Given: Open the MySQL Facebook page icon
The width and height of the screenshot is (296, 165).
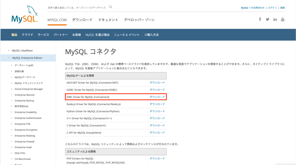Looking at the screenshot, I should click(260, 19).
